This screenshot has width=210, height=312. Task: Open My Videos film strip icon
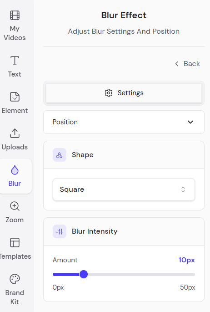pos(15,15)
